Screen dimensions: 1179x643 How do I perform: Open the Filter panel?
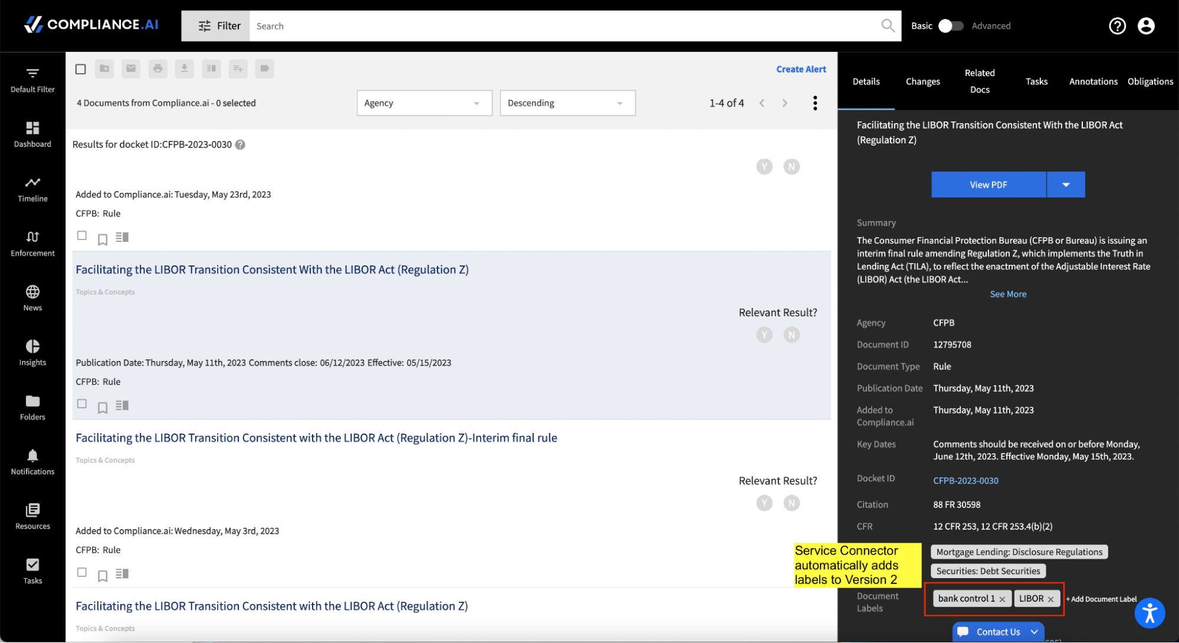click(x=216, y=26)
